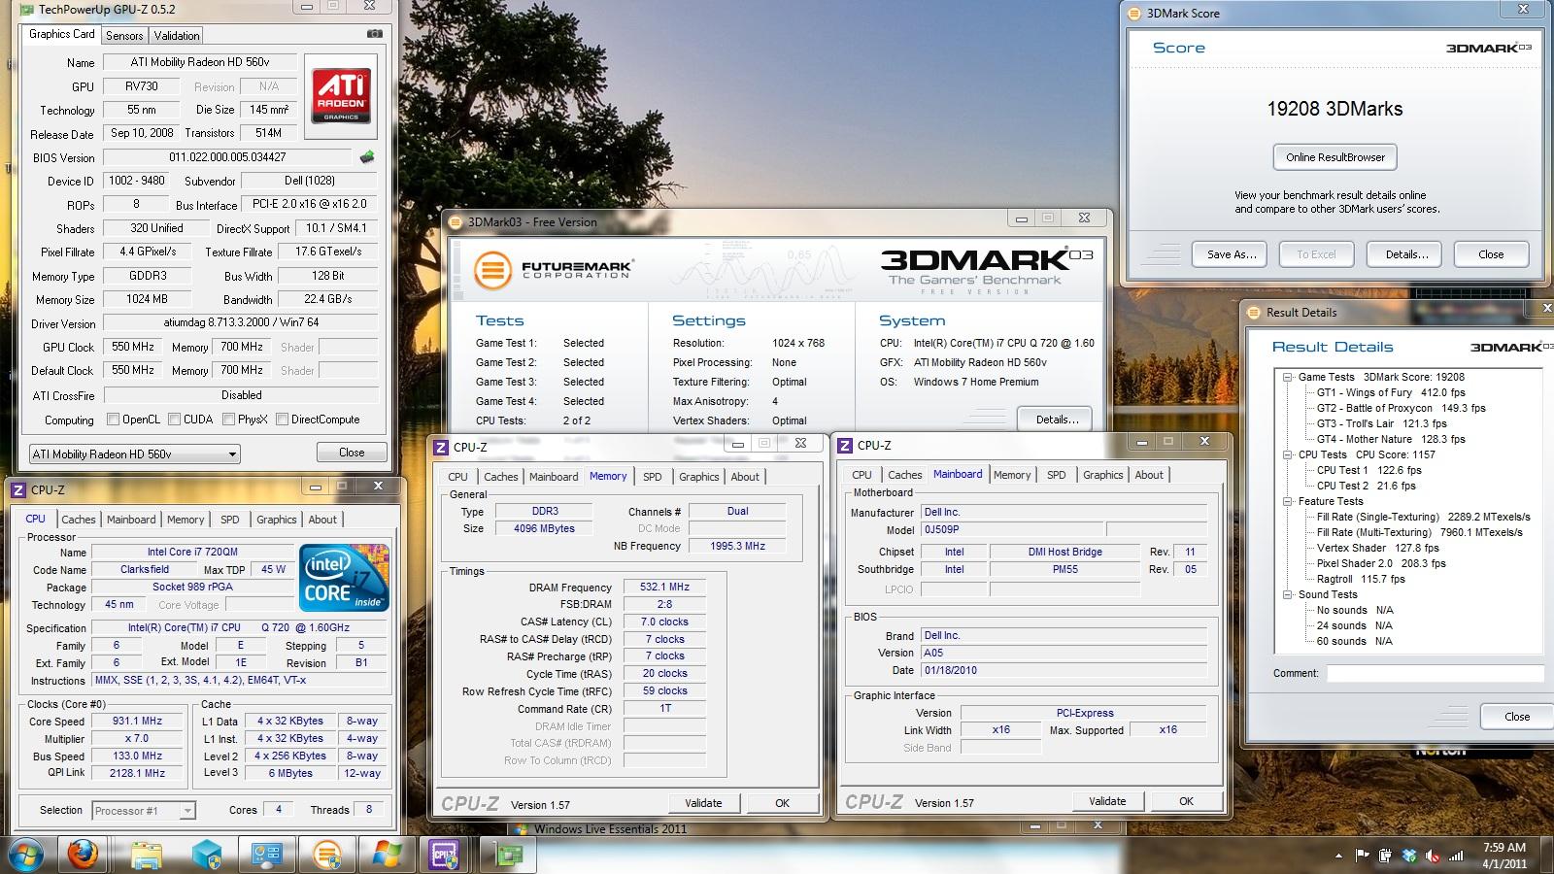Image resolution: width=1554 pixels, height=874 pixels.
Task: Click the GPU-Z screenshot camera icon
Action: coord(374,34)
